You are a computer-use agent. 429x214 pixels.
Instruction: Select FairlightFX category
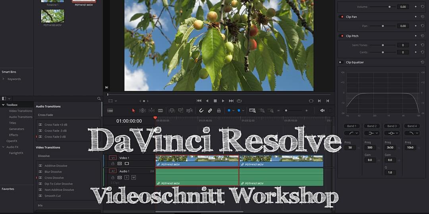click(16, 153)
